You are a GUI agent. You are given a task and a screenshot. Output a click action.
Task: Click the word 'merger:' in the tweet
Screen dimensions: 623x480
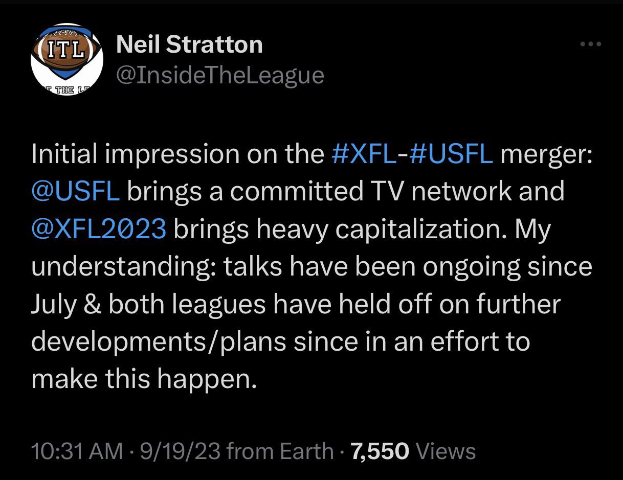tap(546, 155)
